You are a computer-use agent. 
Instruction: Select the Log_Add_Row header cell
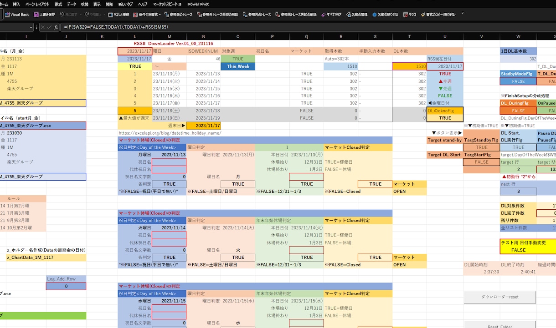coord(66,279)
